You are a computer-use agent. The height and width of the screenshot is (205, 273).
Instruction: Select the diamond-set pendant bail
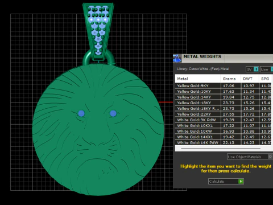pyautogui.click(x=98, y=31)
